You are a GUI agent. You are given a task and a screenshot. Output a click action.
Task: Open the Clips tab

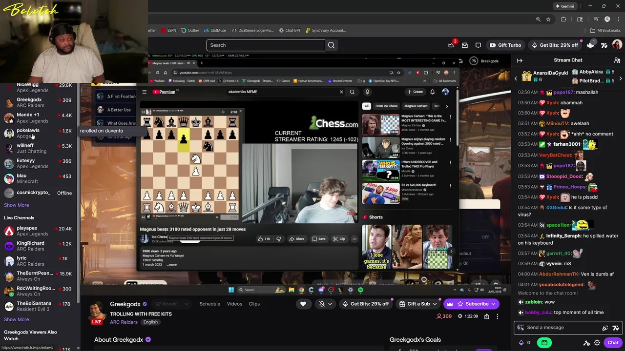tap(254, 304)
